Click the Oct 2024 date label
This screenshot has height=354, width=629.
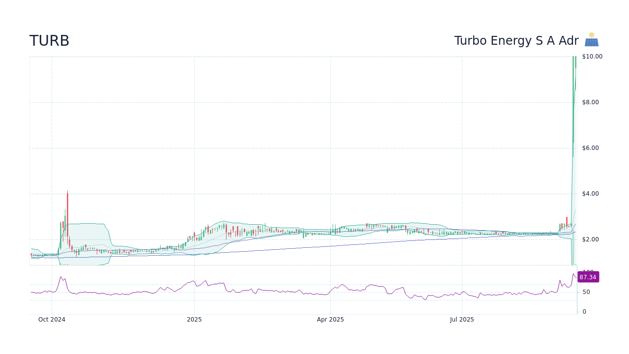click(x=51, y=319)
